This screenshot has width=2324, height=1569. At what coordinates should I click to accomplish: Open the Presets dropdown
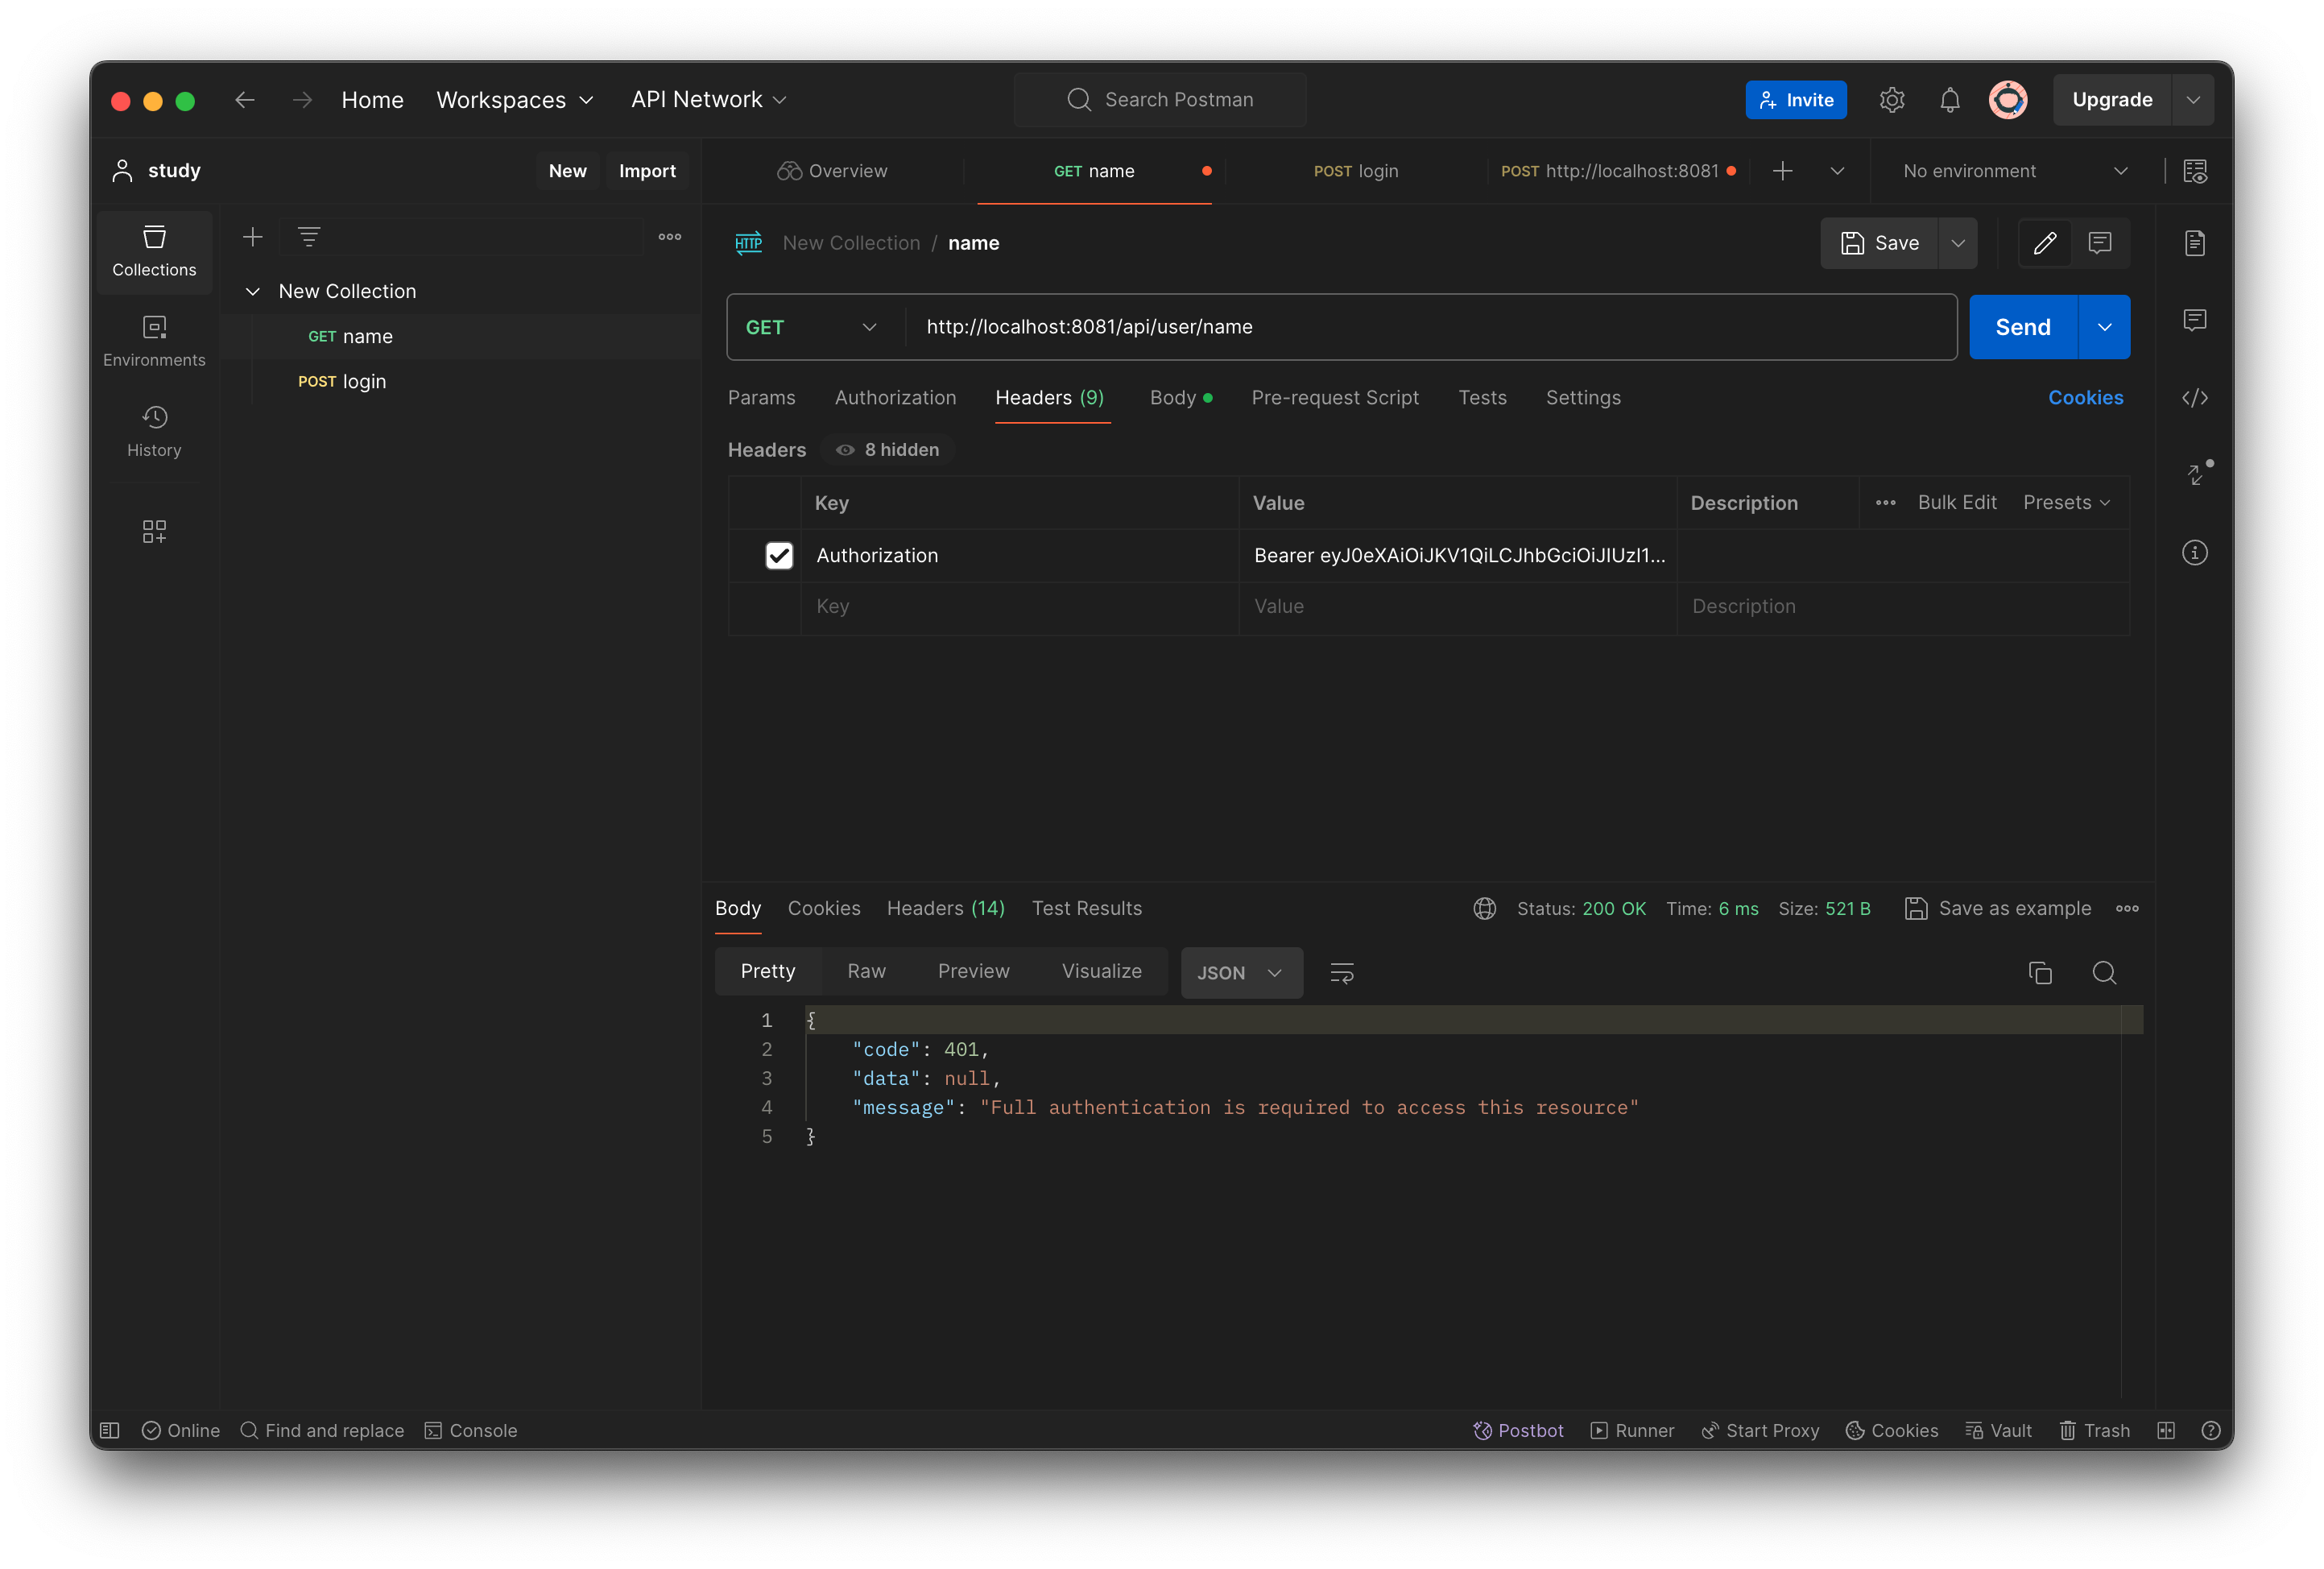(x=2066, y=502)
